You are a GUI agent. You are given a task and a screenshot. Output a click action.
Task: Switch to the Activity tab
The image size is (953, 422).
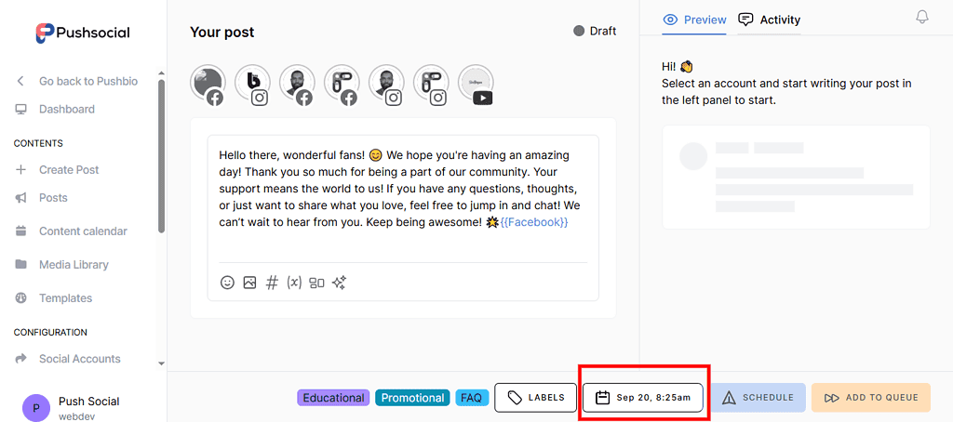tap(770, 20)
